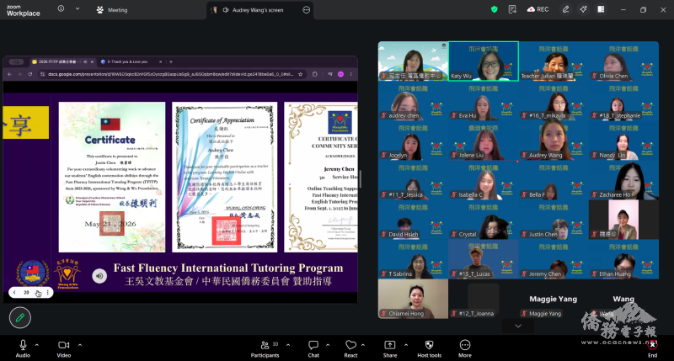Click the Certificate of Appreciation image
The height and width of the screenshot is (361, 674).
click(224, 177)
